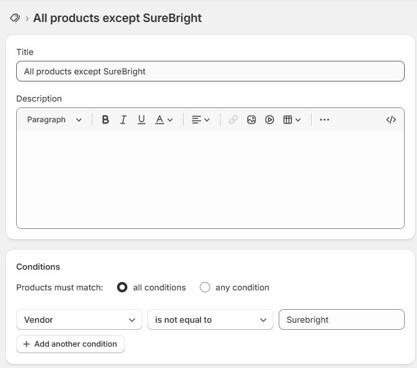
Task: Select the any condition radio button
Action: 205,287
